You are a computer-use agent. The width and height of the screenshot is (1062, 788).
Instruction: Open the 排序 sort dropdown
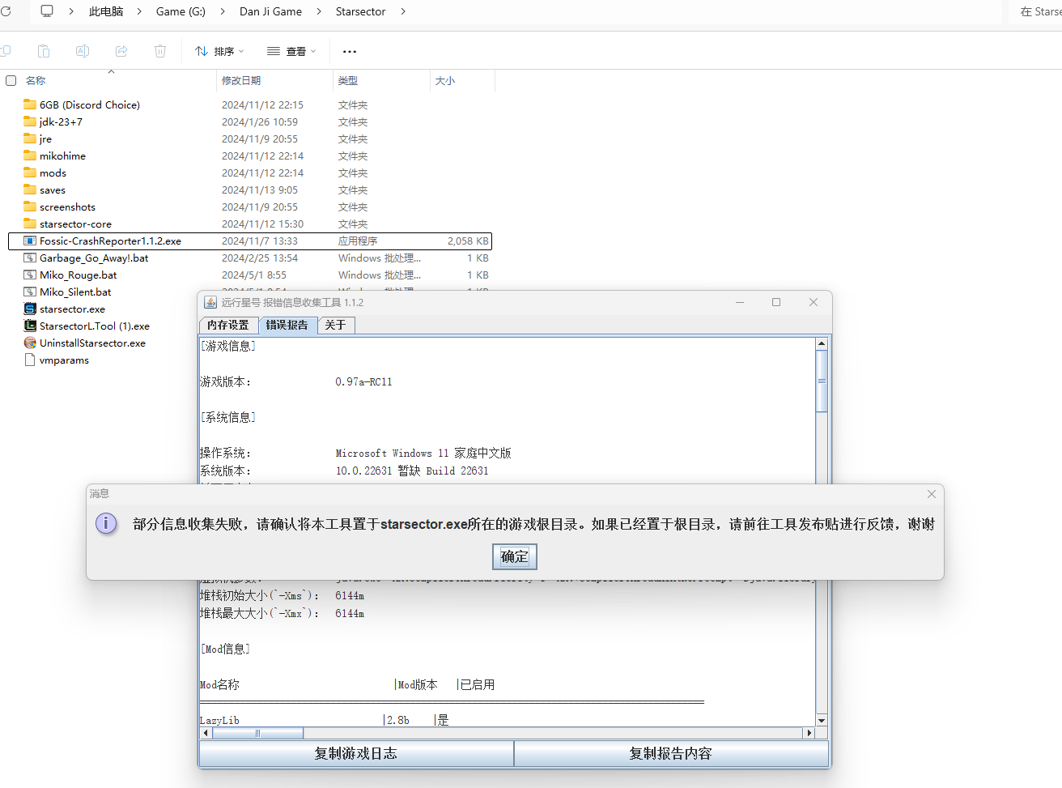pyautogui.click(x=219, y=51)
